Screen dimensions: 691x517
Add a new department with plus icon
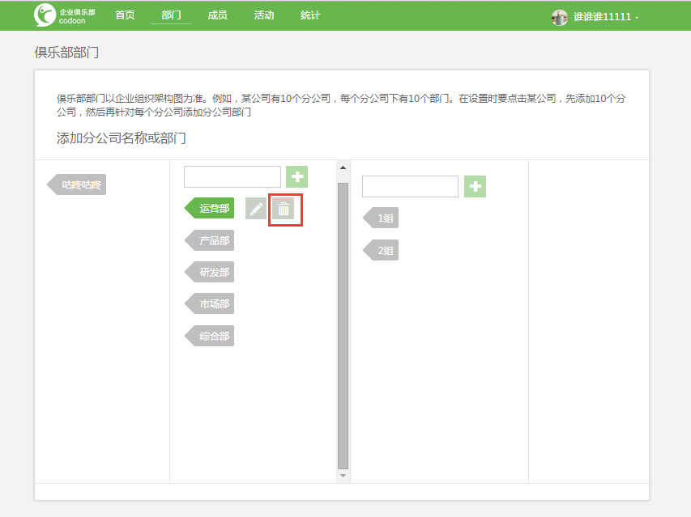pos(297,177)
